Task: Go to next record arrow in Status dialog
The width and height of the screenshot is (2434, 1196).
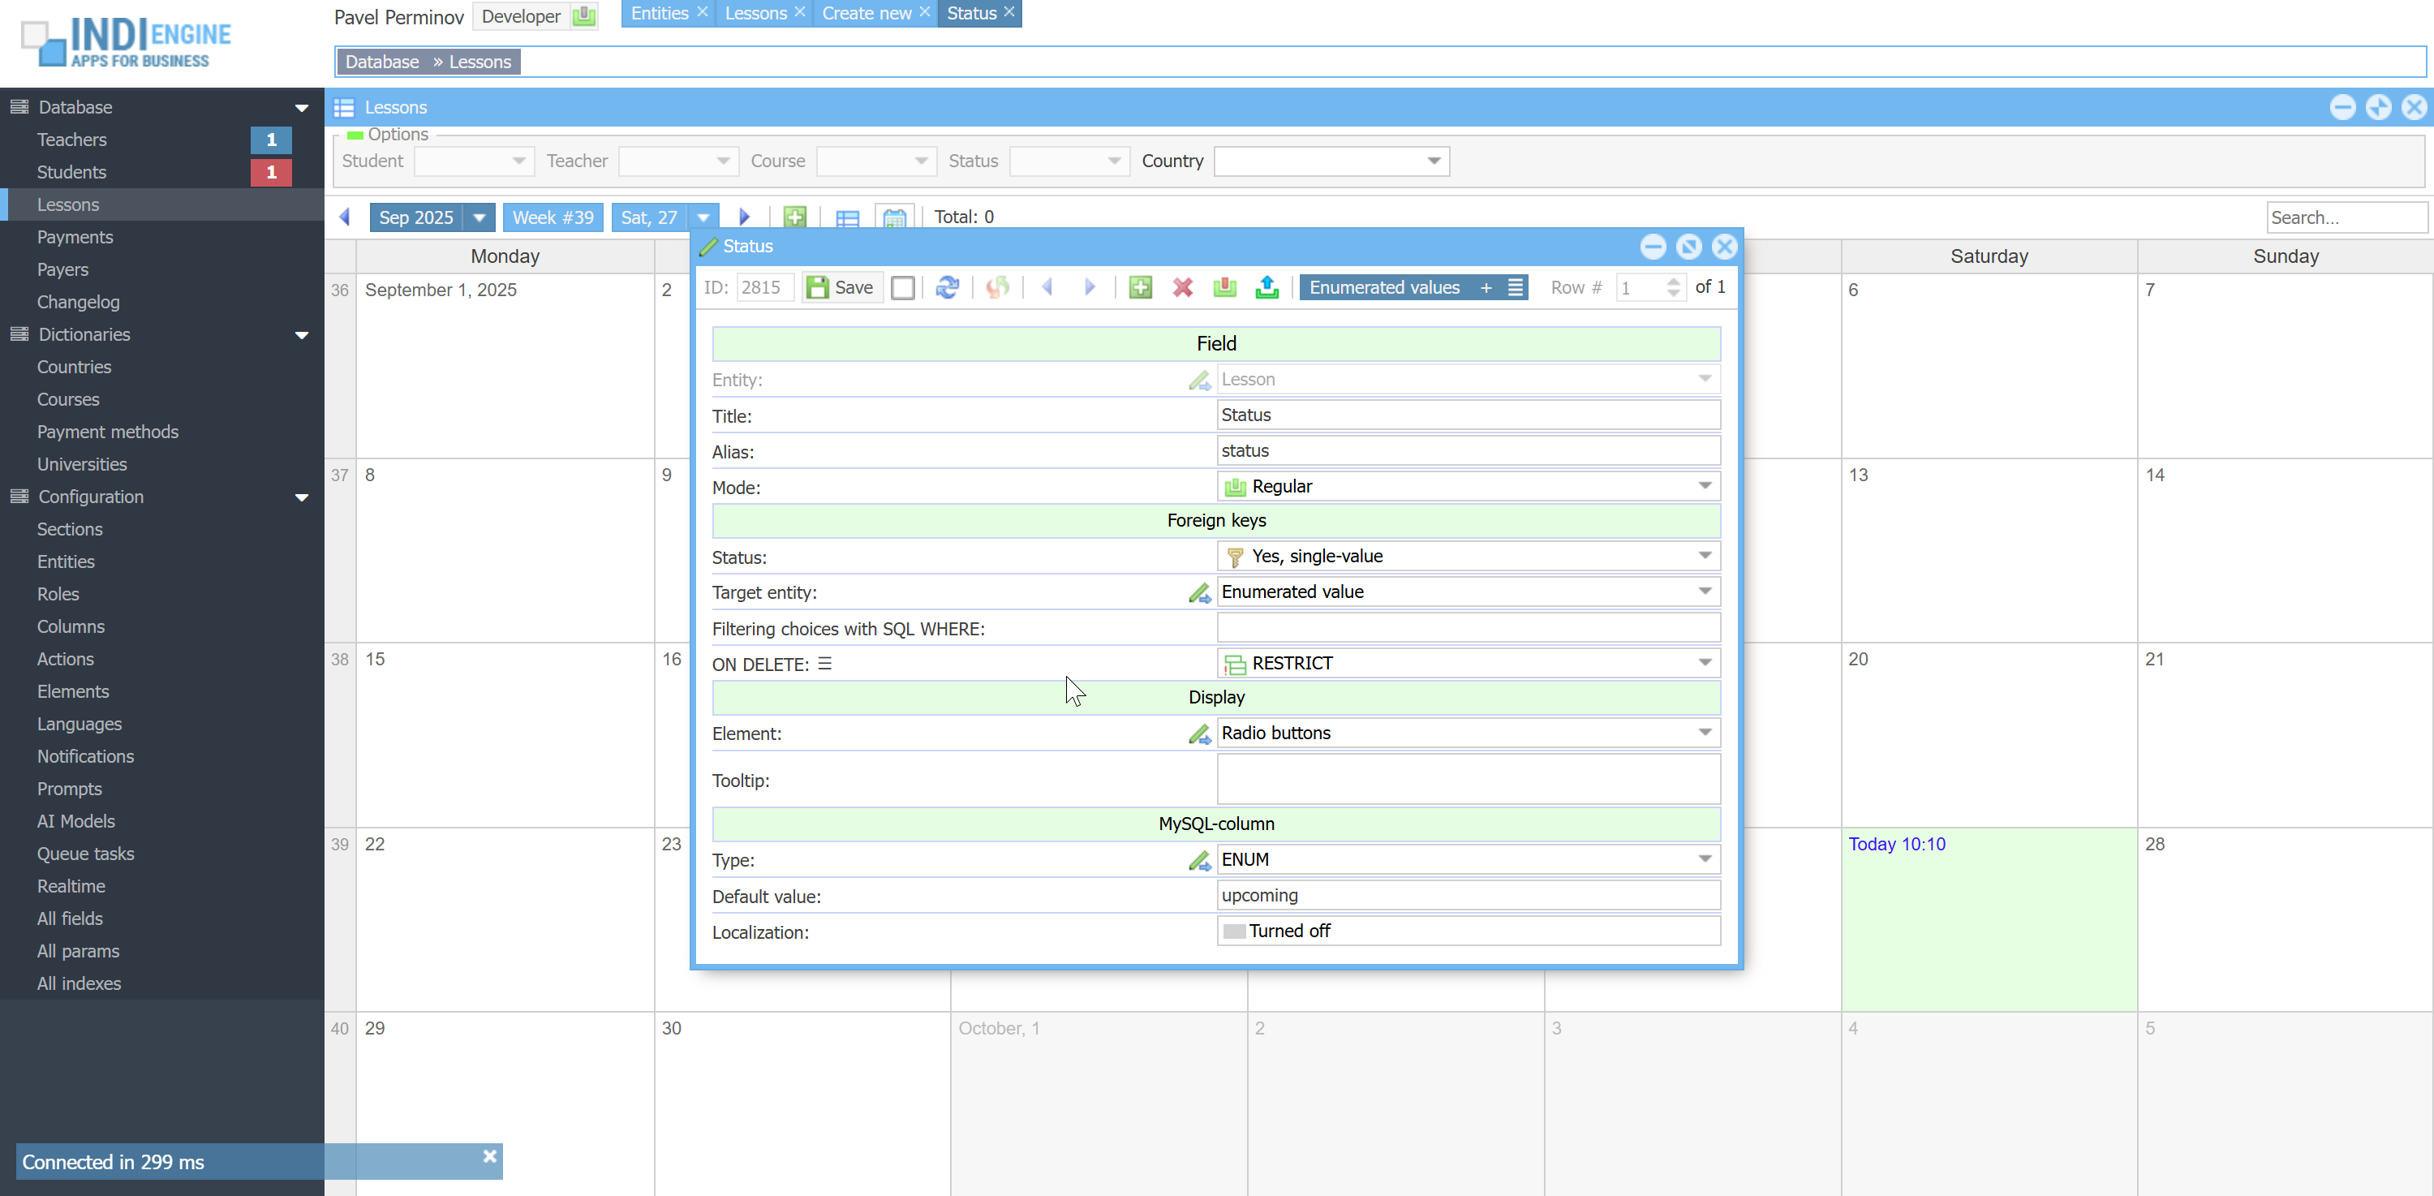Action: click(x=1090, y=287)
